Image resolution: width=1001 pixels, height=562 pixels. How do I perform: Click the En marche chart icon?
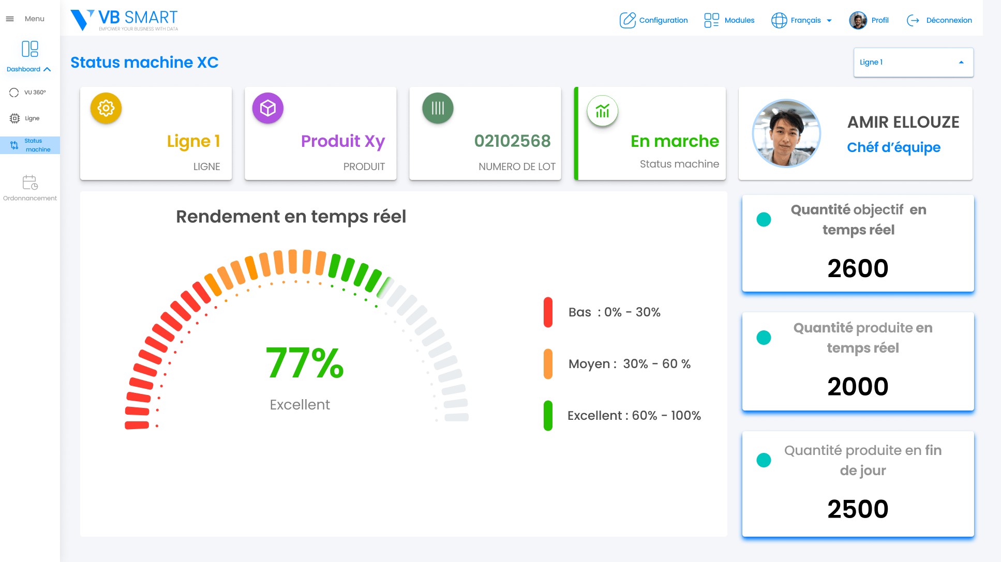click(603, 111)
